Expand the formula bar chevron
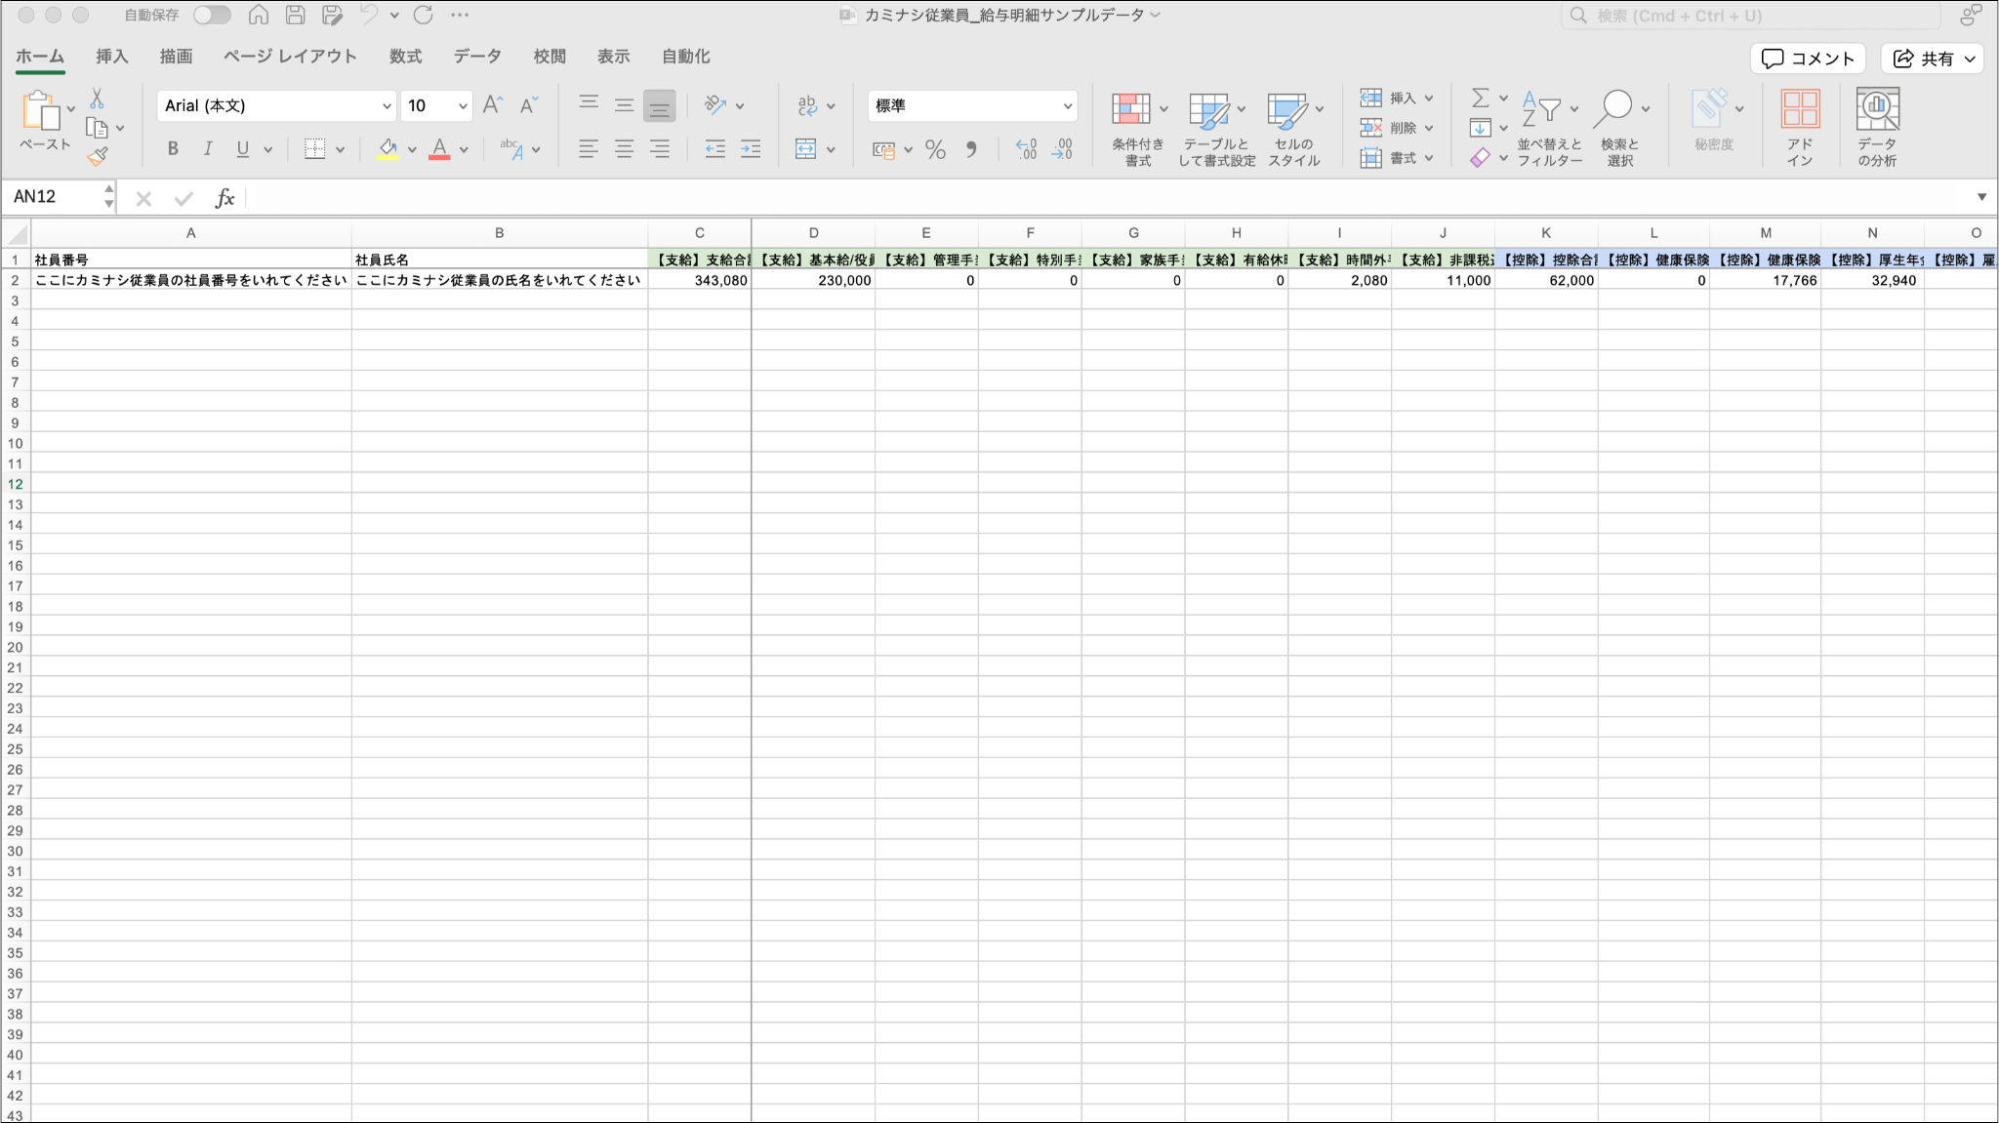Viewport: 1999px width, 1123px height. point(1981,197)
